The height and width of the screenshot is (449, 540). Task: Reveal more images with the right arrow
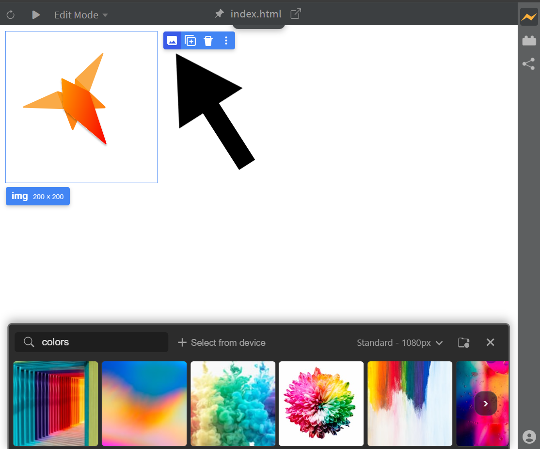point(485,403)
